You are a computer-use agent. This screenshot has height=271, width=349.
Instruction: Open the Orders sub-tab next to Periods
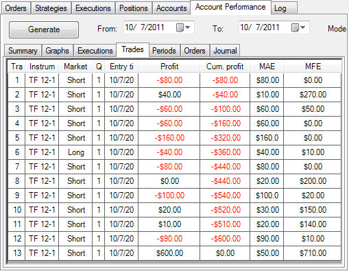click(195, 51)
